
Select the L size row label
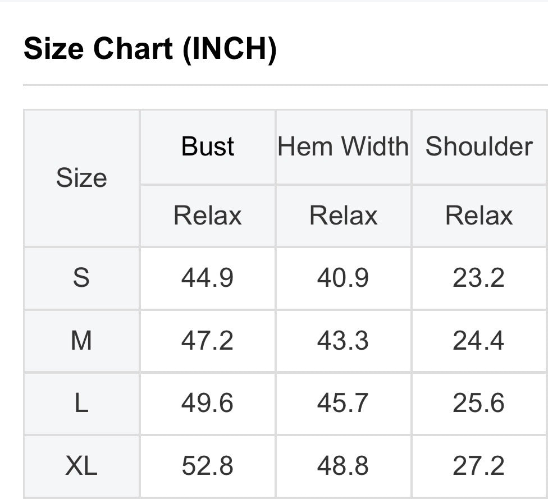(81, 403)
